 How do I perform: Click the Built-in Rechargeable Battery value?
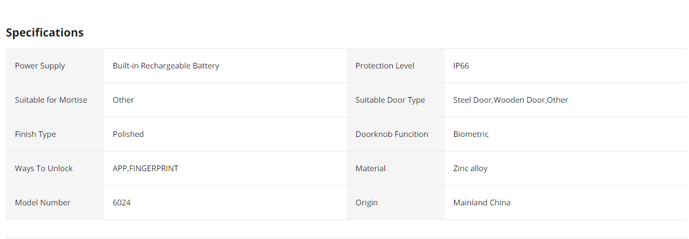click(166, 66)
